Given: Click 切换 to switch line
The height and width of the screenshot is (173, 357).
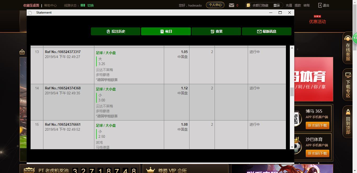Looking at the screenshot, I should click(90, 5).
